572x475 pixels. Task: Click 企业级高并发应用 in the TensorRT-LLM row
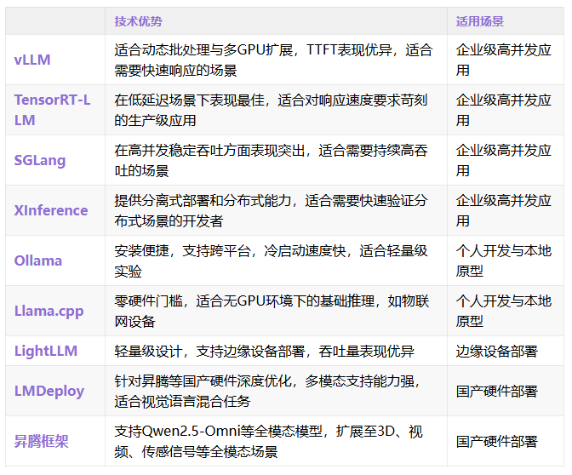coord(503,110)
